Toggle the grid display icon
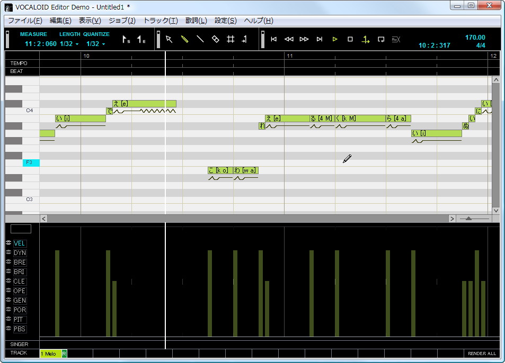 (231, 39)
